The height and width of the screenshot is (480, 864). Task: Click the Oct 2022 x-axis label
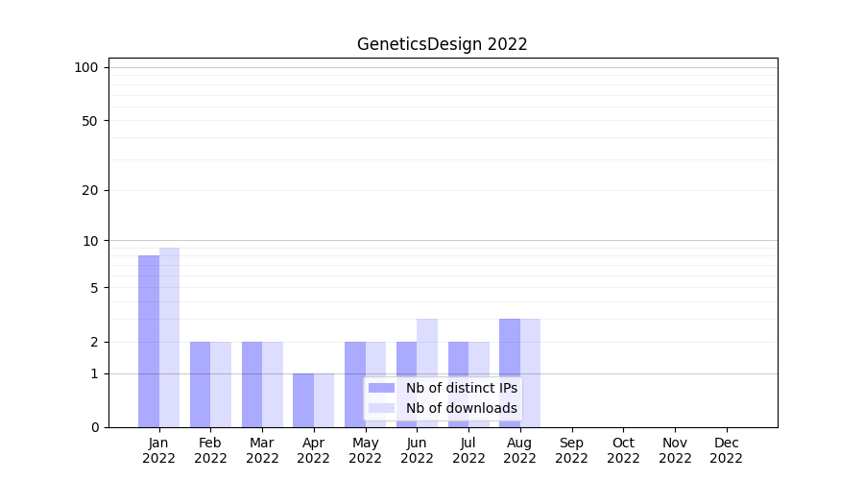pos(623,450)
